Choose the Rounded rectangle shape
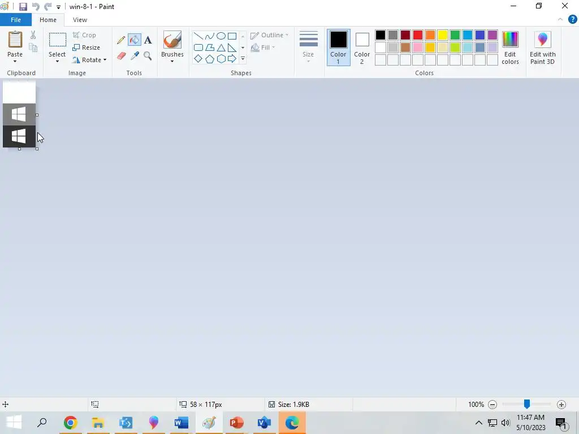The width and height of the screenshot is (579, 434). coord(198,47)
